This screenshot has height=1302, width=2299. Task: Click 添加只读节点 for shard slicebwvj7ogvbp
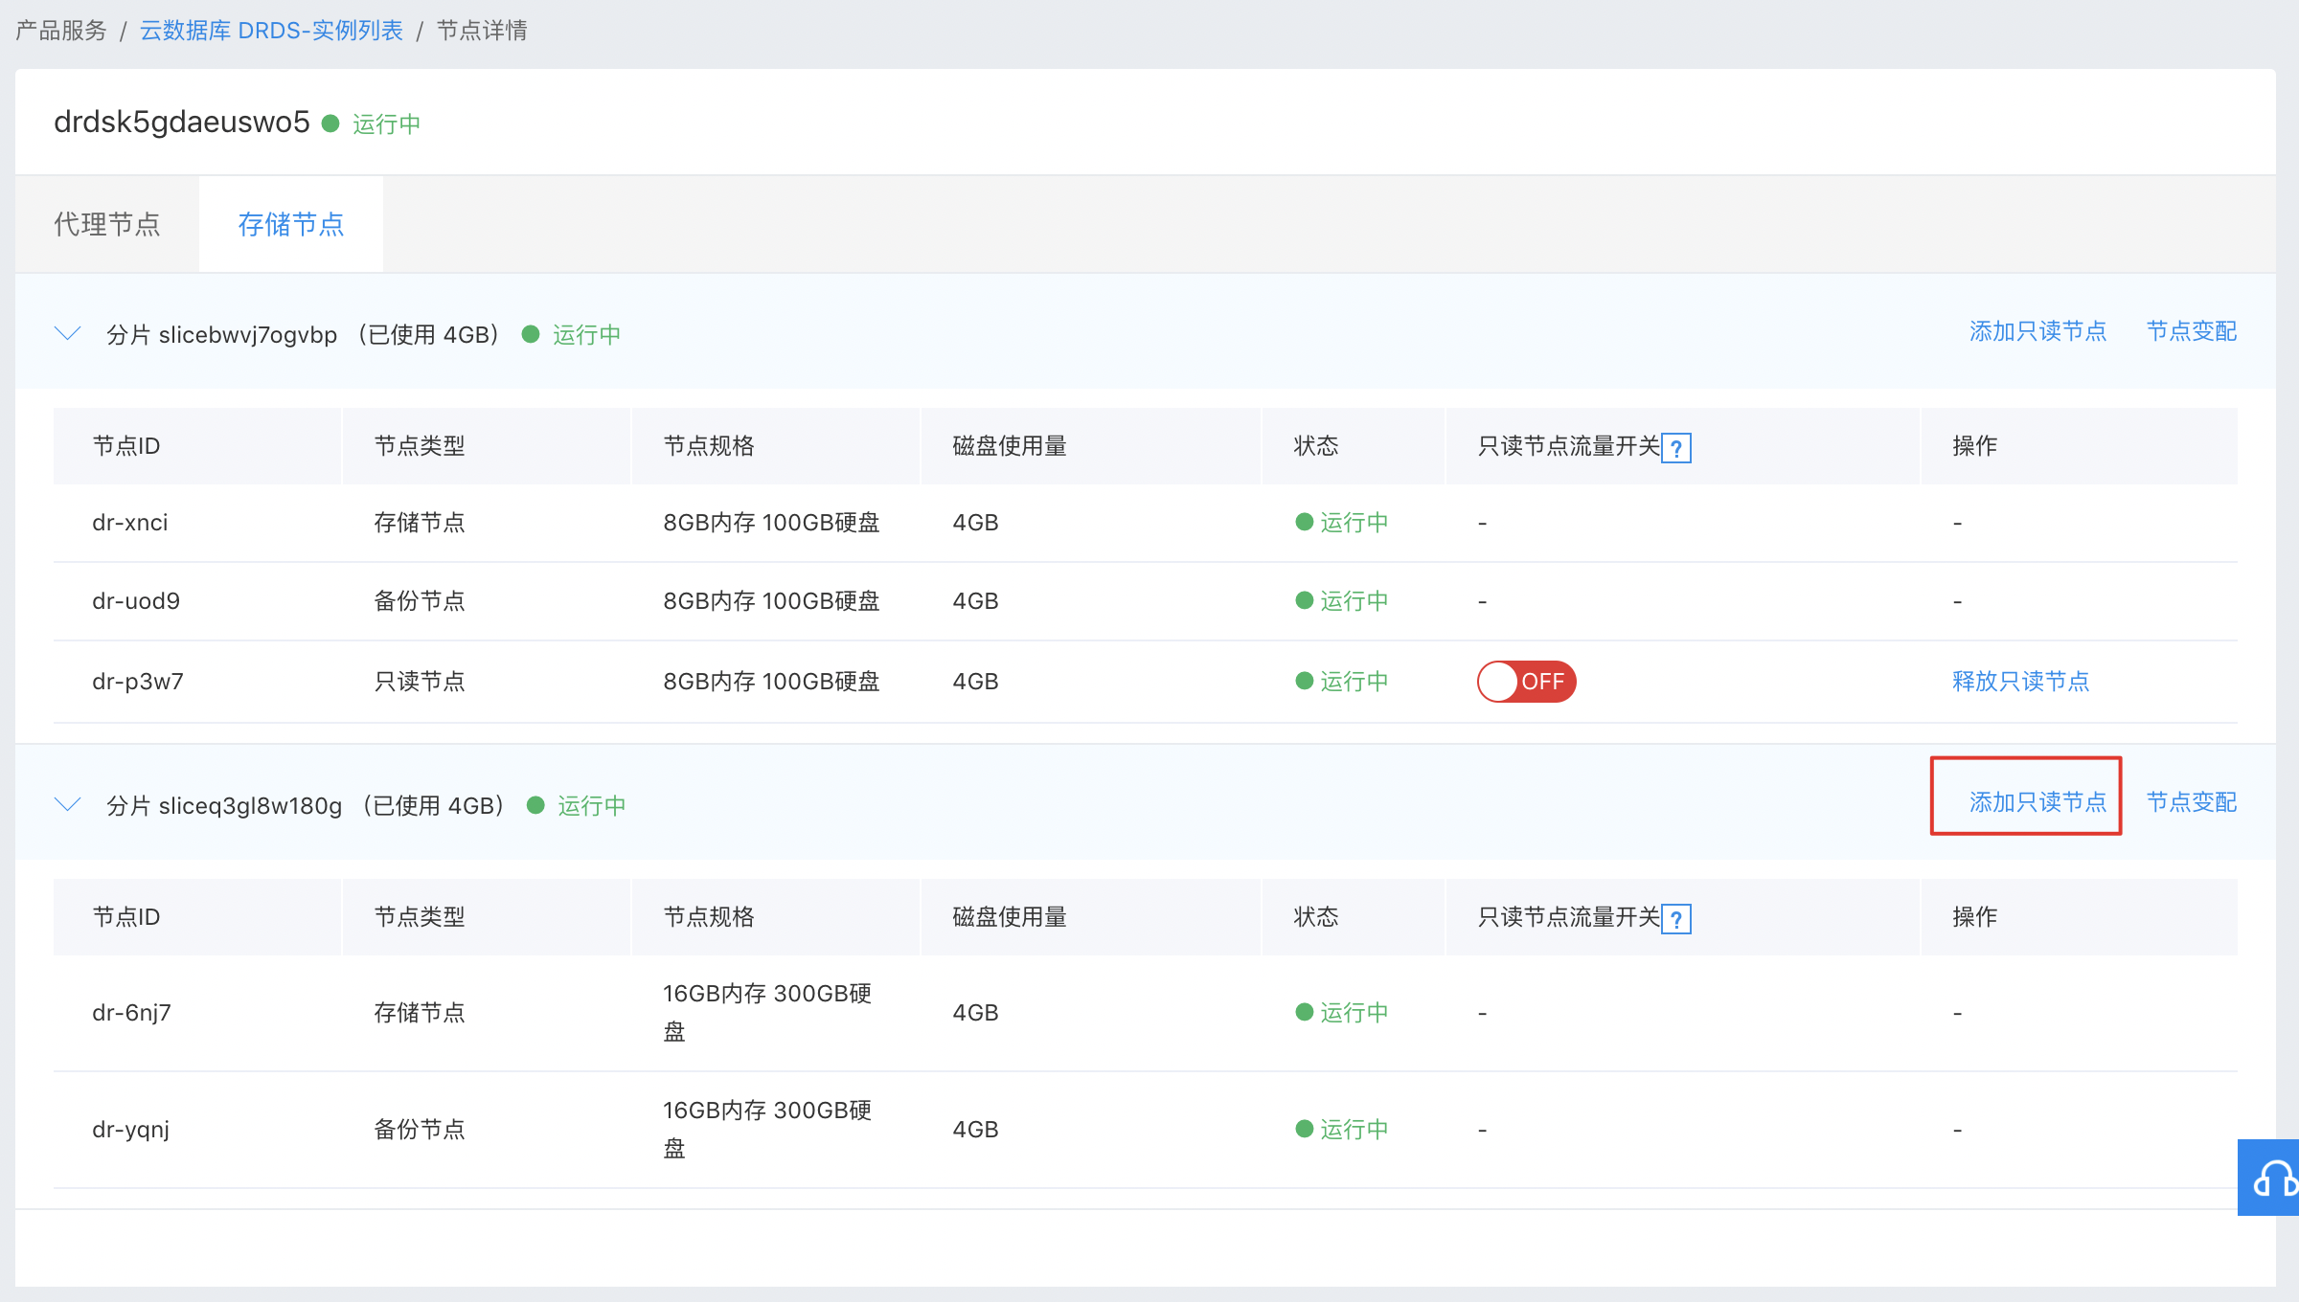[2037, 331]
